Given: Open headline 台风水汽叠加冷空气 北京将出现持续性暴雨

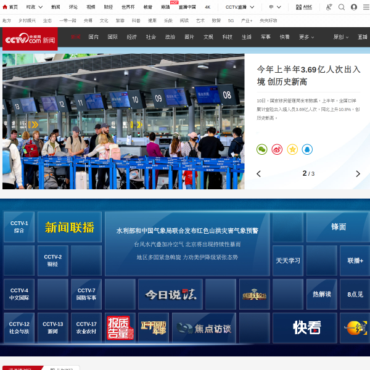Looking at the screenshot, I should click(187, 244).
